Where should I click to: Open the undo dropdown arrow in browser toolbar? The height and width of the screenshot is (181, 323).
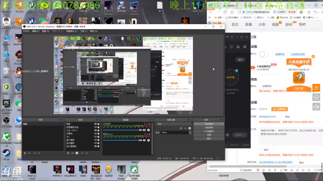[x=318, y=12]
